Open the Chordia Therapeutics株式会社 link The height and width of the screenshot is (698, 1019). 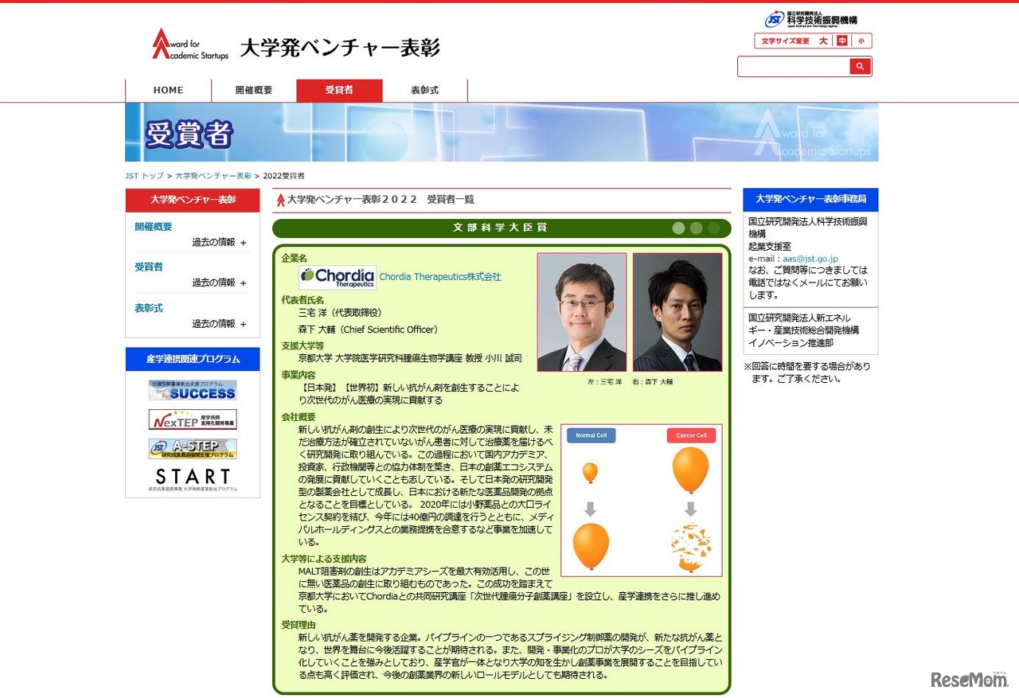(440, 277)
